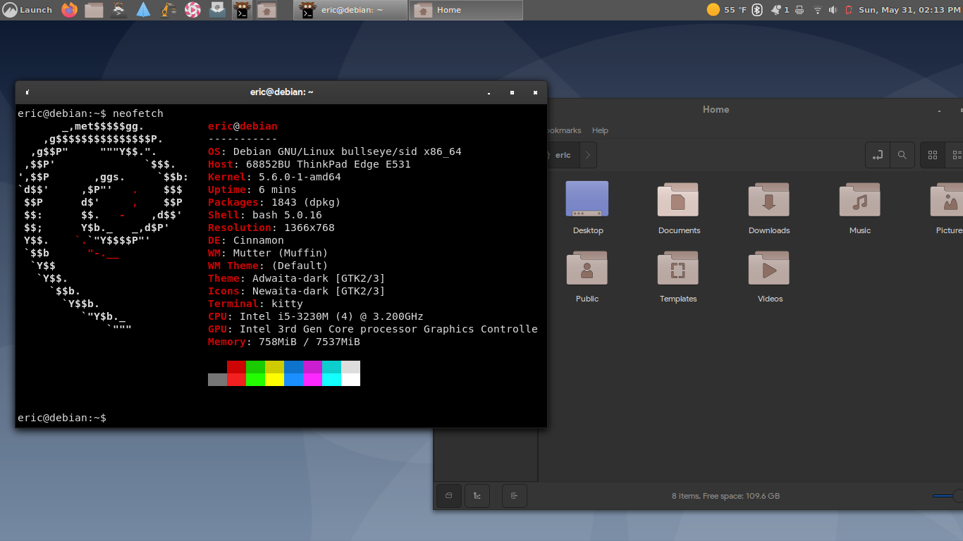Click the raccoon terminal launcher icon in panel
963x541 pixels.
(x=119, y=10)
